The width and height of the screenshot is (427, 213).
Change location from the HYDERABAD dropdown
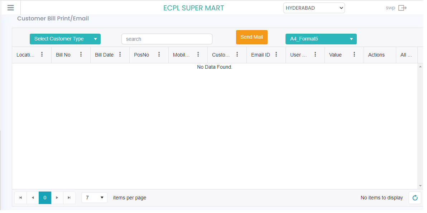click(x=314, y=8)
